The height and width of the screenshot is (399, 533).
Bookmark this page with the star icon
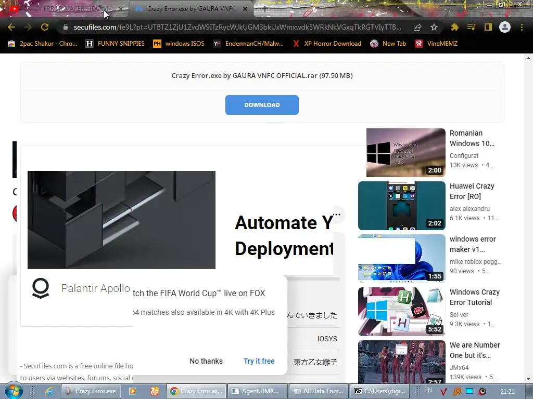tap(434, 27)
